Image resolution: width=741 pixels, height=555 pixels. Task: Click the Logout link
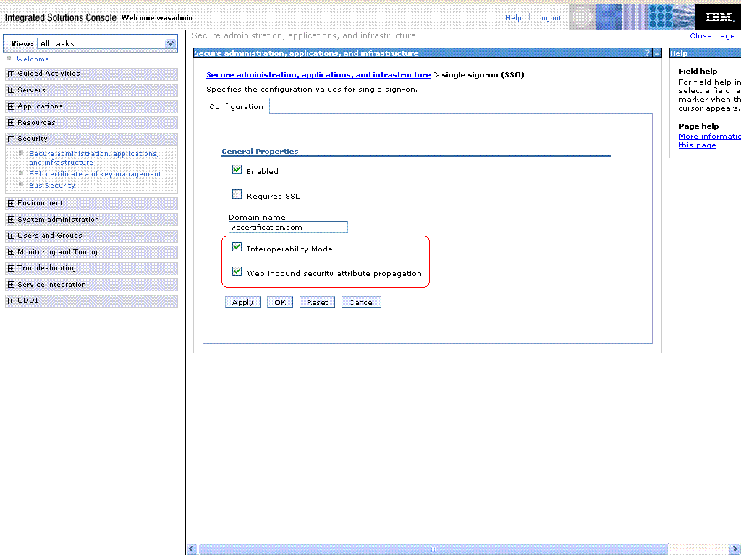click(x=549, y=17)
